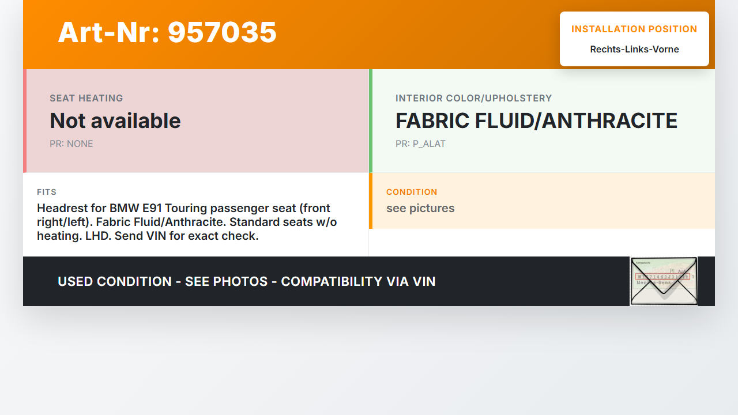738x415 pixels.
Task: Click the Seat Heating label
Action: [86, 99]
